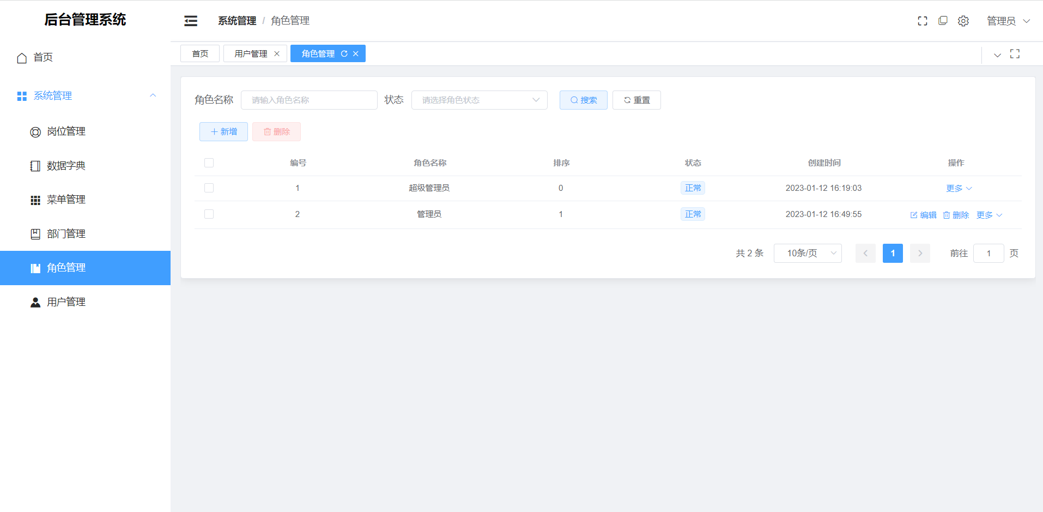Click the 新增 button
Image resolution: width=1043 pixels, height=512 pixels.
(223, 131)
